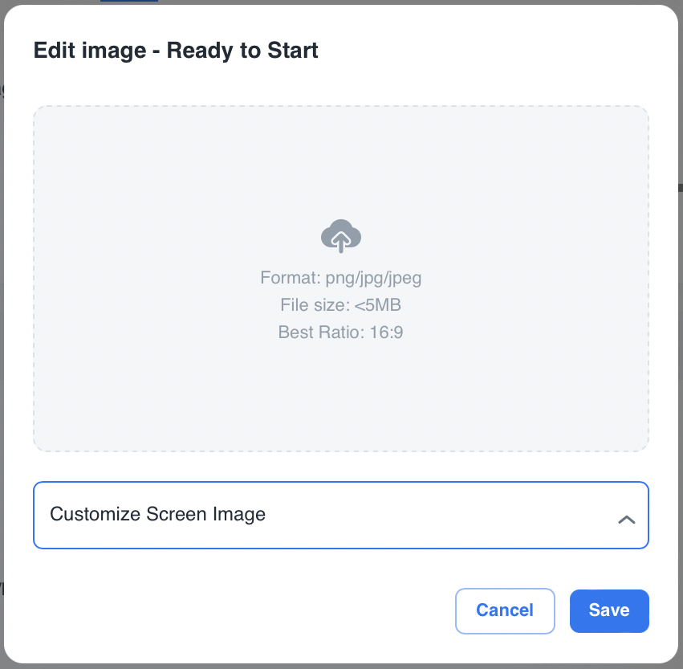The image size is (683, 669).
Task: Open the Customize Screen Image dropdown
Action: pos(340,515)
